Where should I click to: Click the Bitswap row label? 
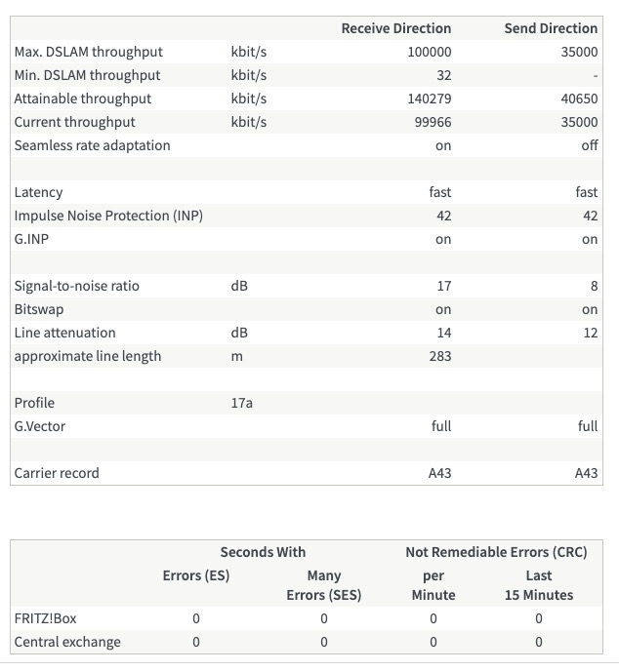pyautogui.click(x=38, y=309)
